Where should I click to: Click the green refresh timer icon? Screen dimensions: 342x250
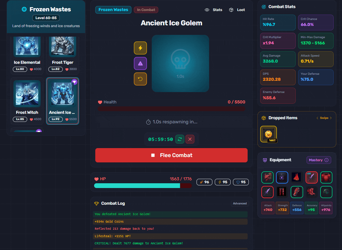pos(180,139)
